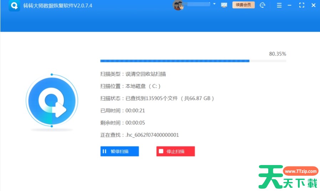Open the hamburger main menu

coord(279,5)
